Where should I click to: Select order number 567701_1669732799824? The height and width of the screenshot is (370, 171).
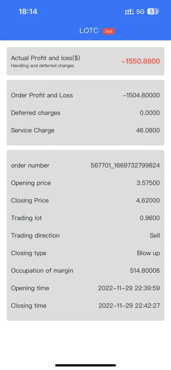125,165
